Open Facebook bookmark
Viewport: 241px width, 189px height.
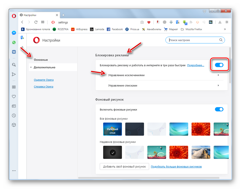point(115,29)
